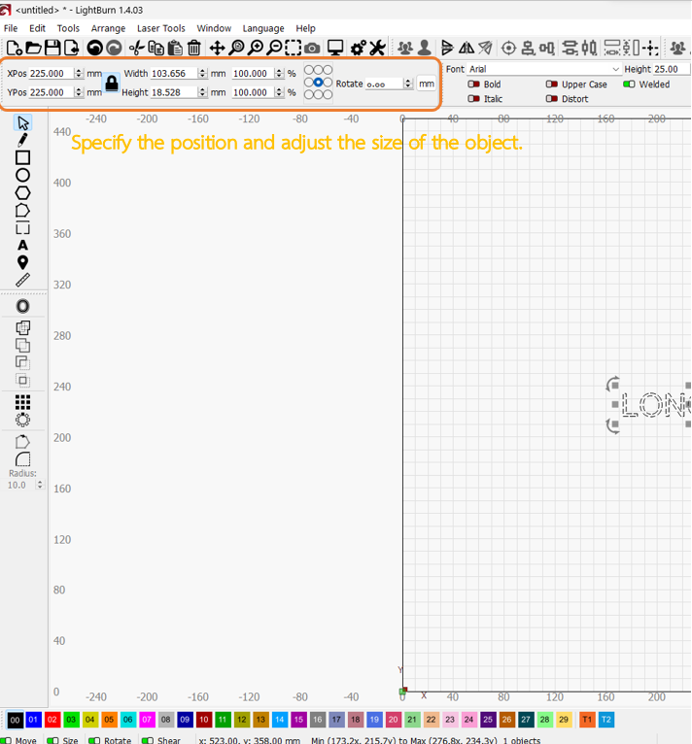Choose the Rectangle drawing tool
Screen dimensions: 692x744
point(22,157)
